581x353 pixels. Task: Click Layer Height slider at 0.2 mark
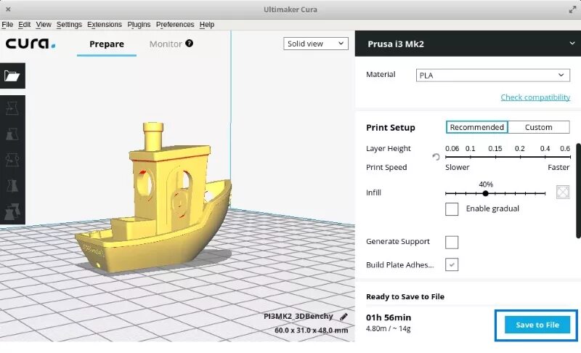point(520,157)
